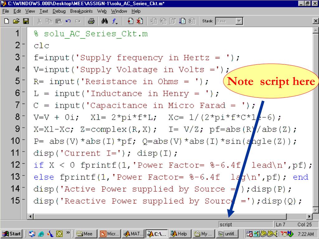Switch to the Mee folder taskbar button
The image size is (319, 239).
pyautogui.click(x=85, y=234)
